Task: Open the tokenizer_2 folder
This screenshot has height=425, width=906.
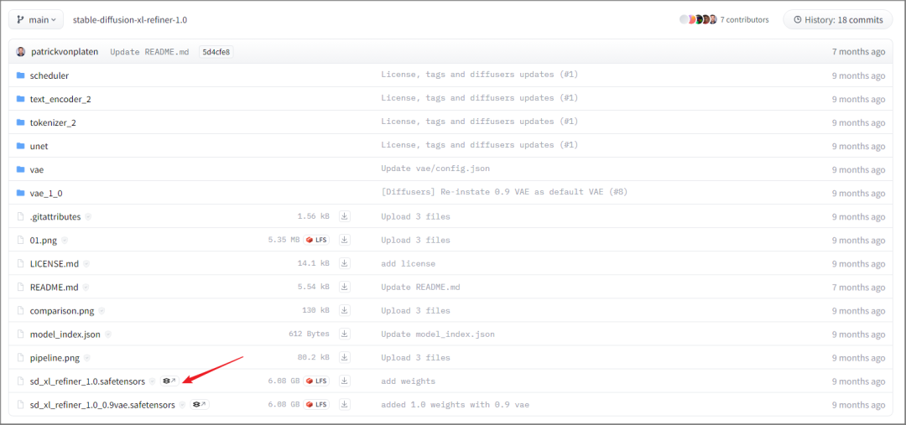Action: click(x=53, y=122)
